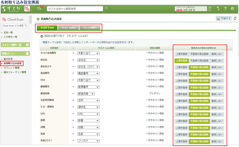This screenshot has width=239, height=147.
Task: Click the search magnifier button
Action: click(x=106, y=9)
